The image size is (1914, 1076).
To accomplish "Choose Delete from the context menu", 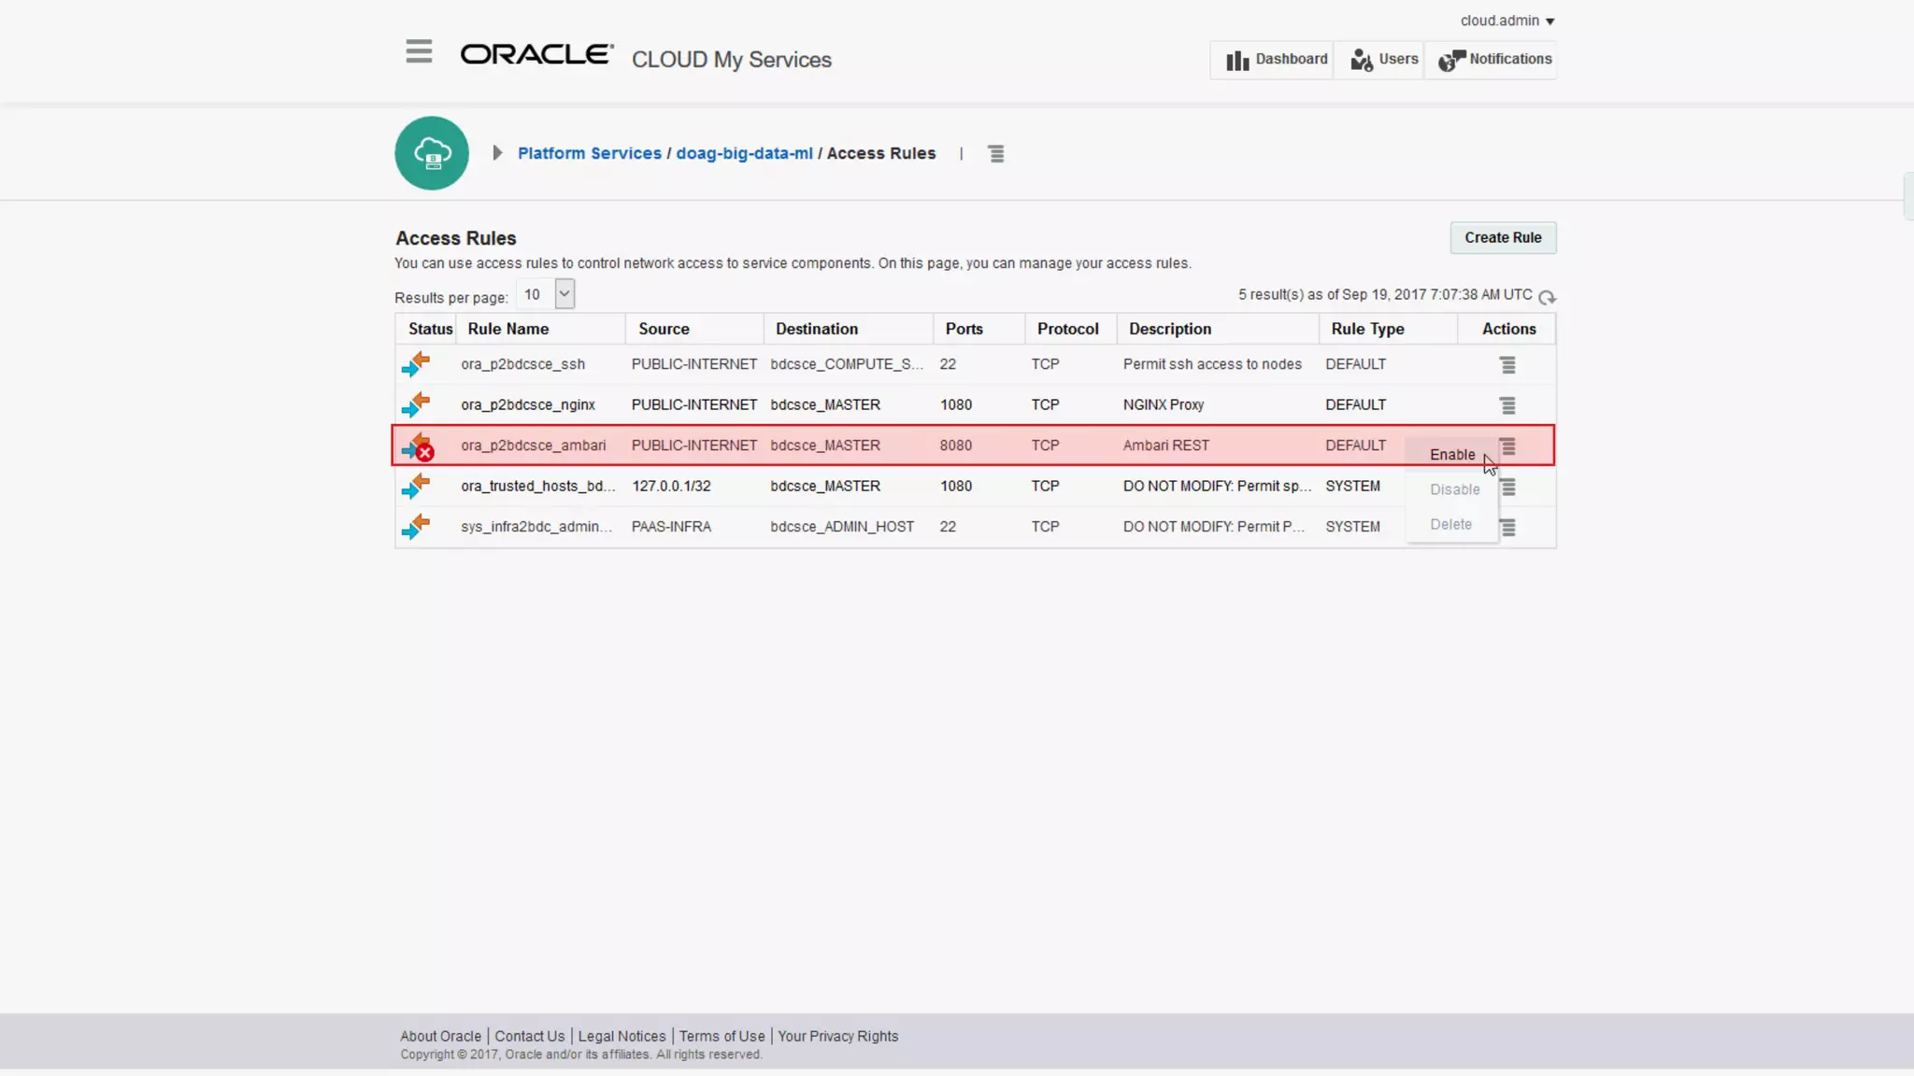I will point(1450,525).
